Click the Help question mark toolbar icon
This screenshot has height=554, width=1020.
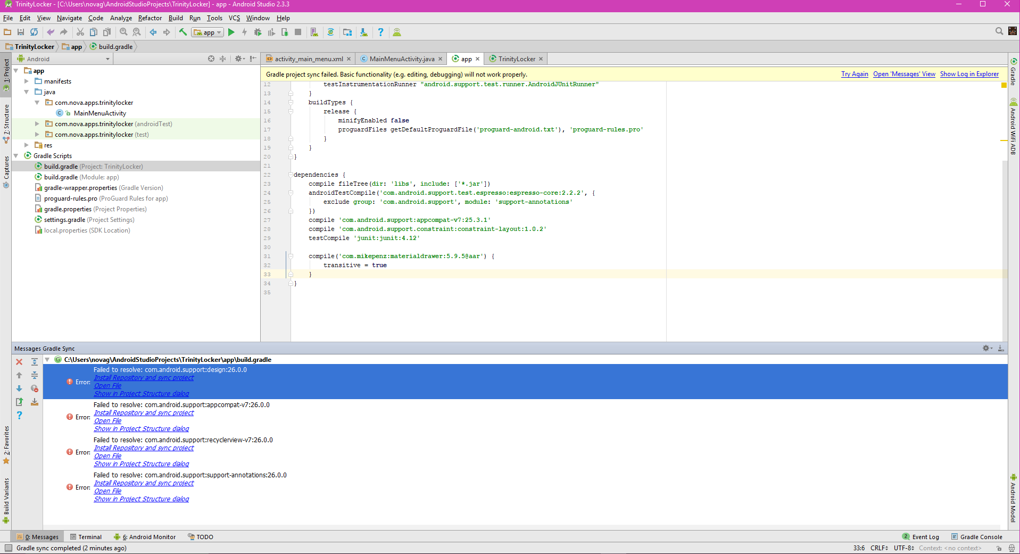coord(380,32)
